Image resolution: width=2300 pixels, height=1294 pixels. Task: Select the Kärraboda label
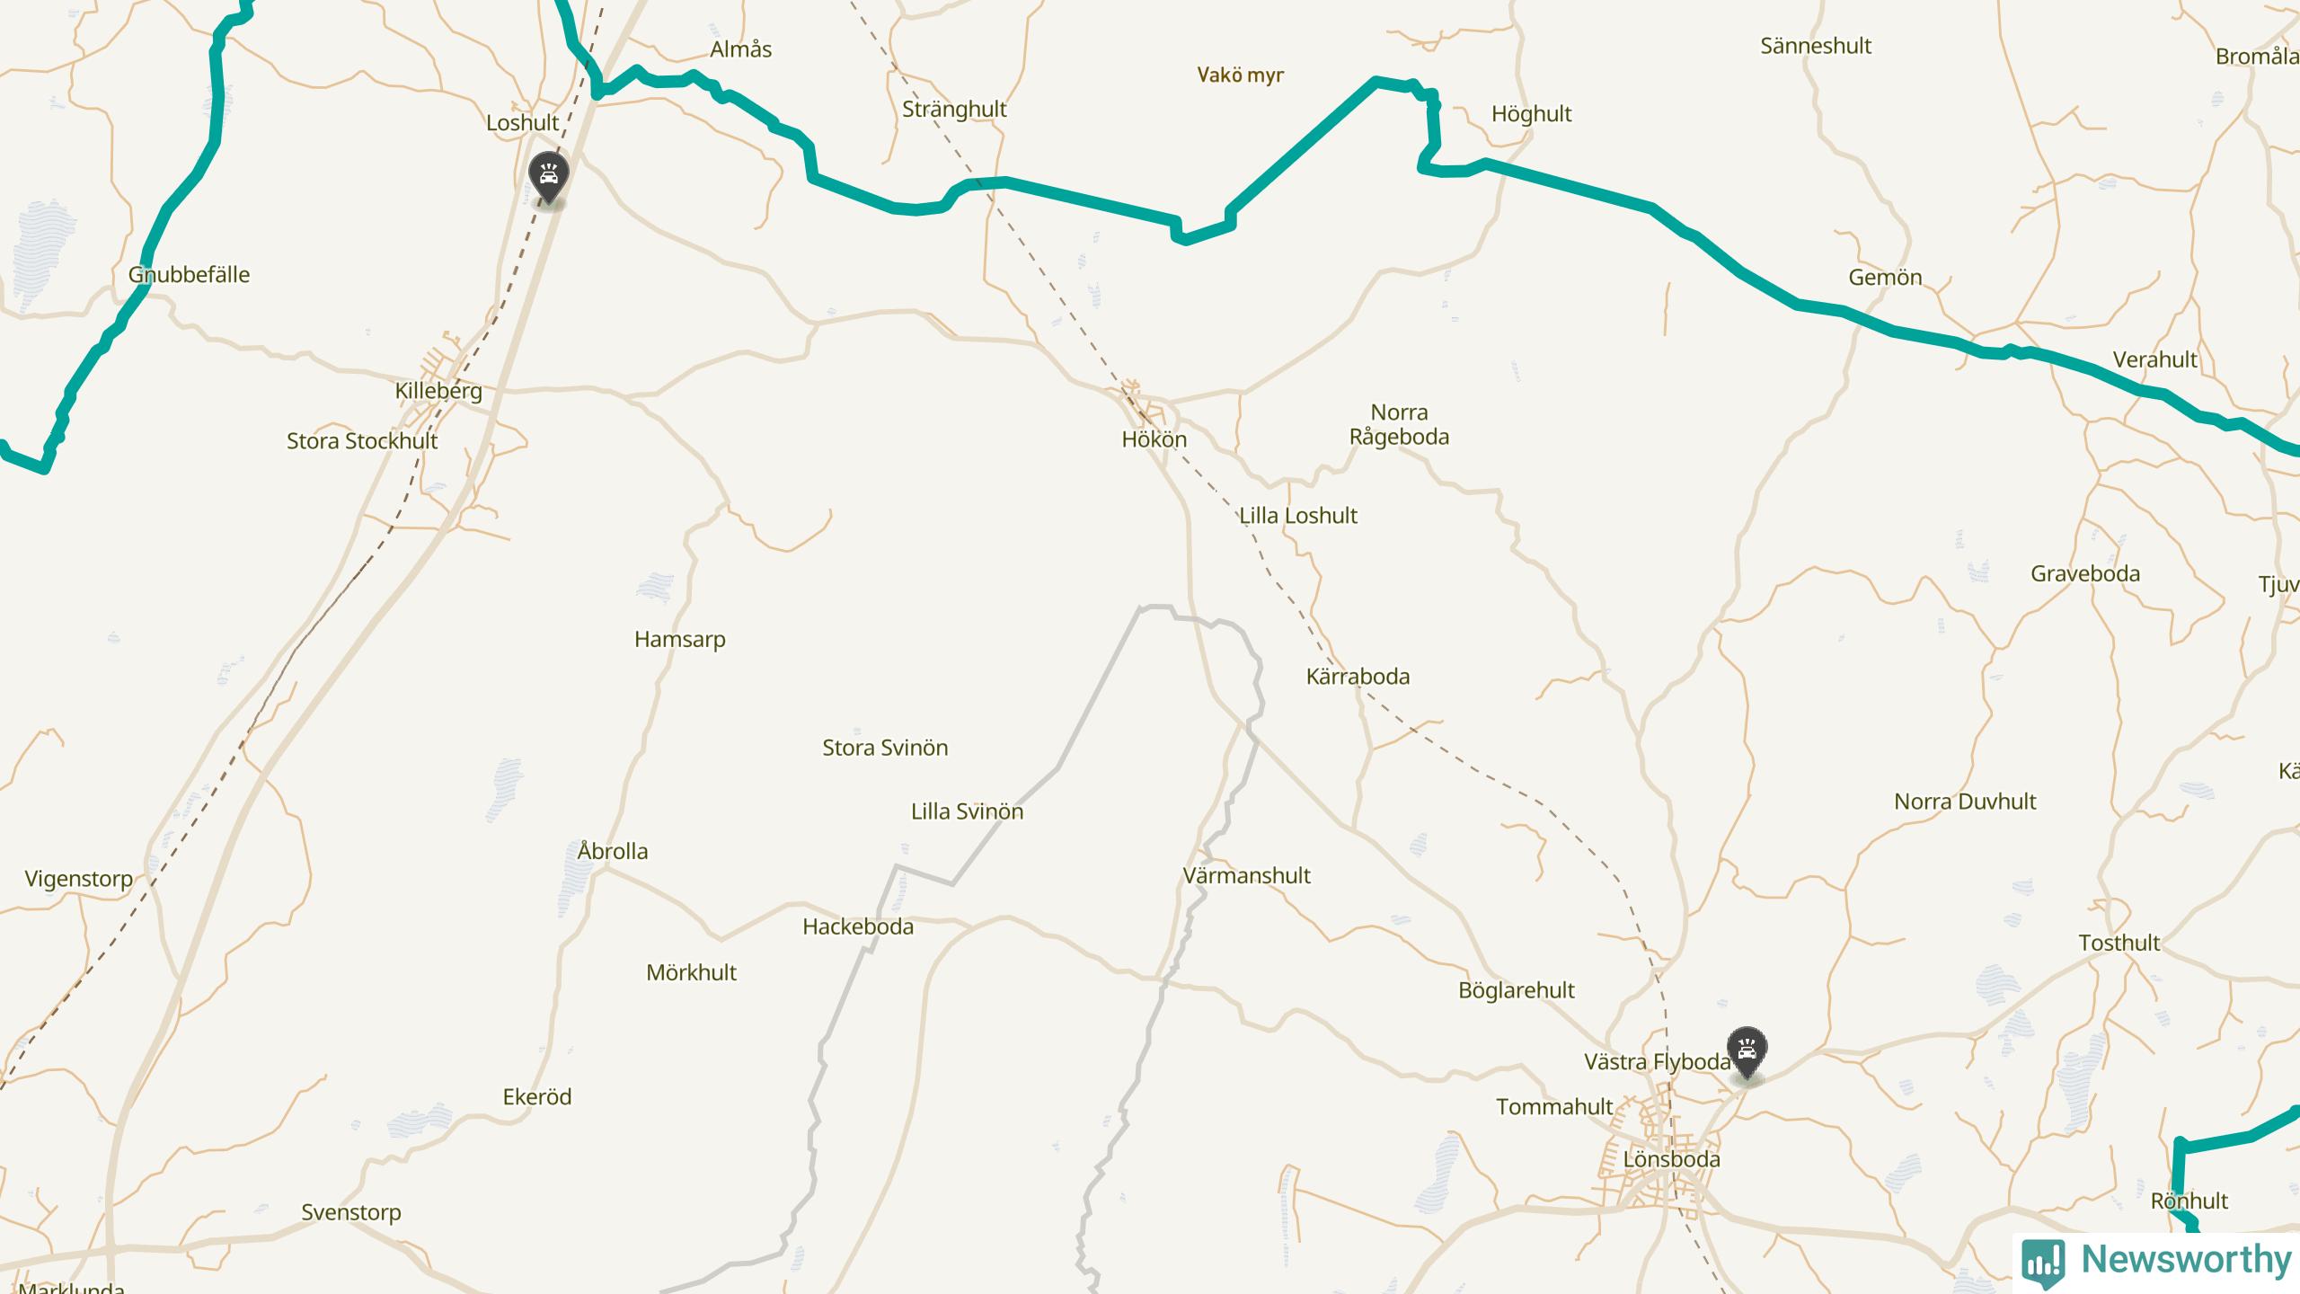[1358, 677]
